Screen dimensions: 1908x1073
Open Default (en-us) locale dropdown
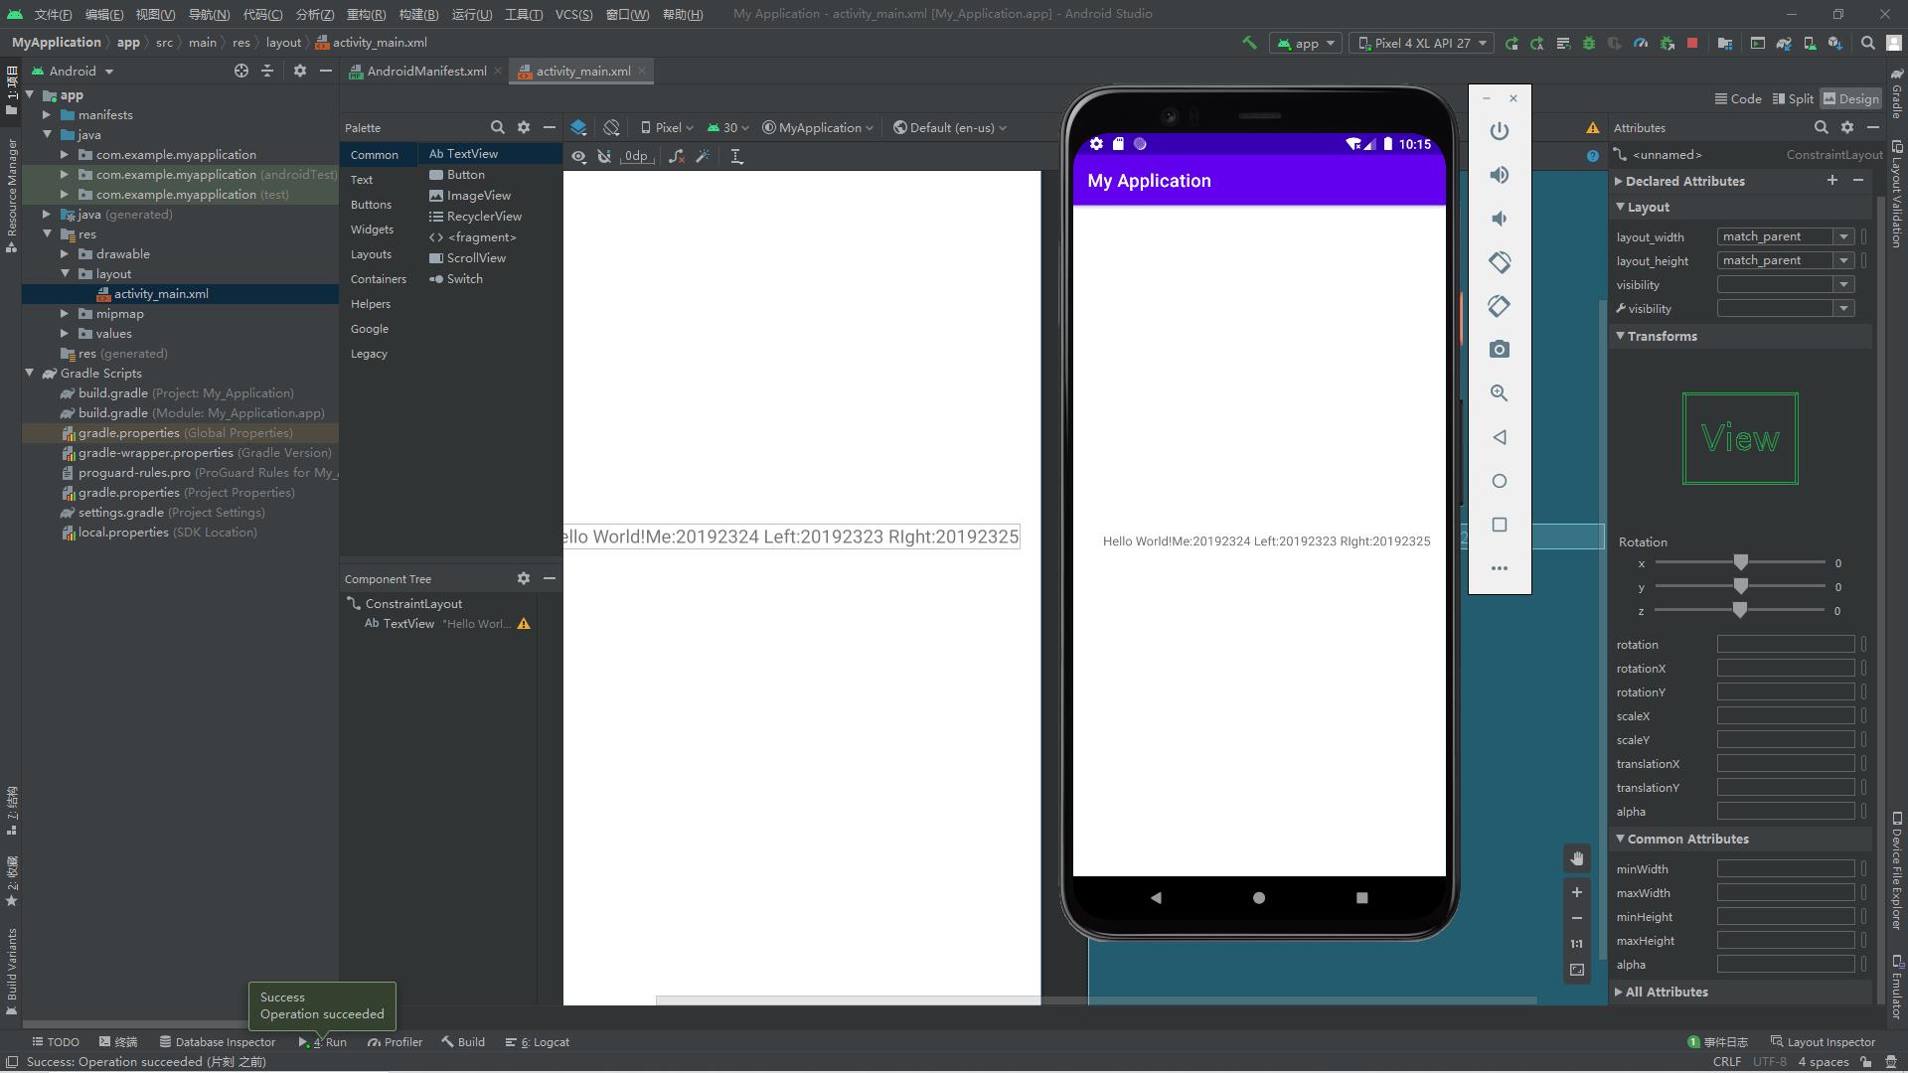click(x=950, y=127)
